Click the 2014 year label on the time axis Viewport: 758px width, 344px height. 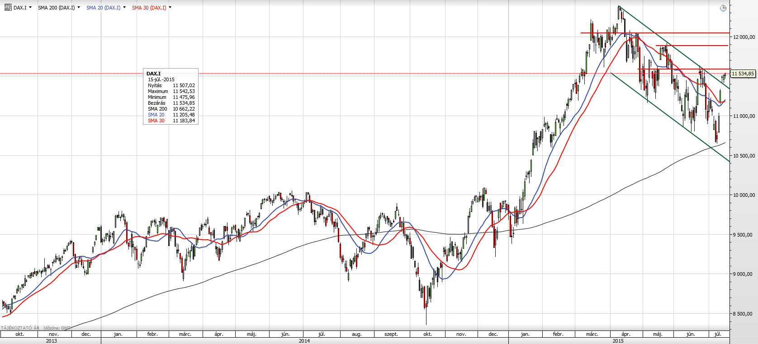(304, 341)
